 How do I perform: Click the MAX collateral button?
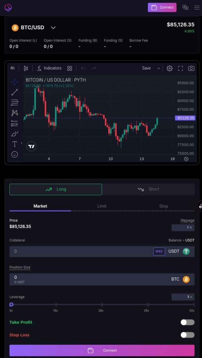tap(159, 251)
